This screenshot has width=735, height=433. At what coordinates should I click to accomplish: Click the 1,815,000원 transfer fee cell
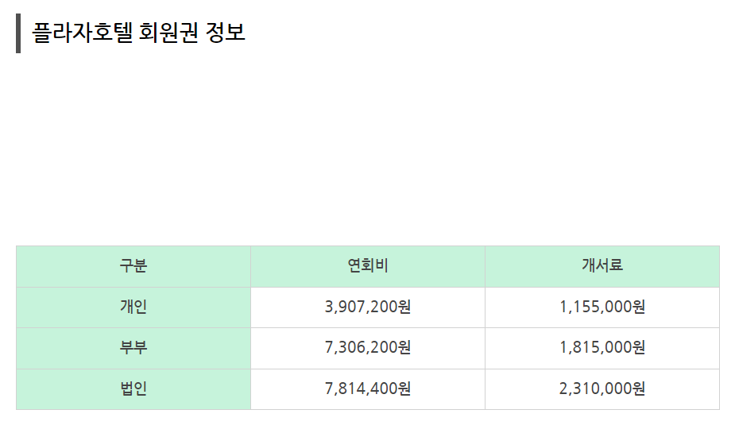[x=602, y=348]
